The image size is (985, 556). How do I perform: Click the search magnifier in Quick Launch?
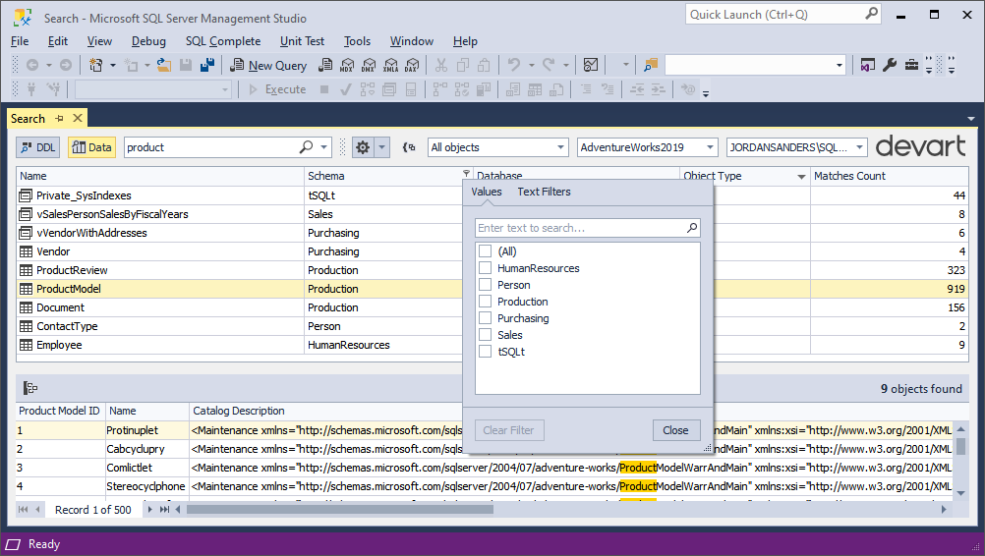point(871,14)
